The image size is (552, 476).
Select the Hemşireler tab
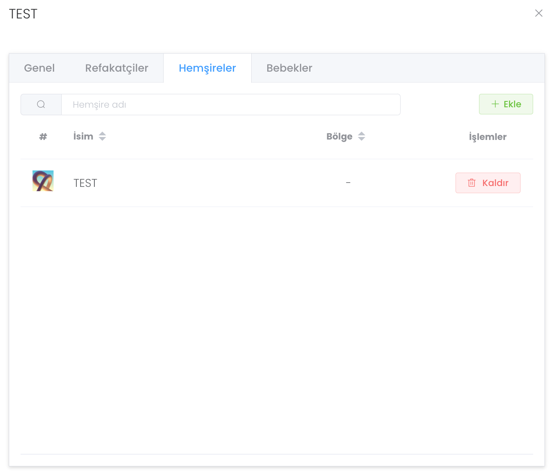tap(207, 68)
